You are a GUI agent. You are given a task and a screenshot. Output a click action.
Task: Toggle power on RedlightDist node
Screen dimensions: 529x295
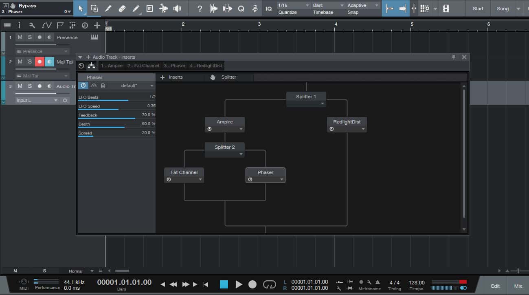tap(331, 129)
